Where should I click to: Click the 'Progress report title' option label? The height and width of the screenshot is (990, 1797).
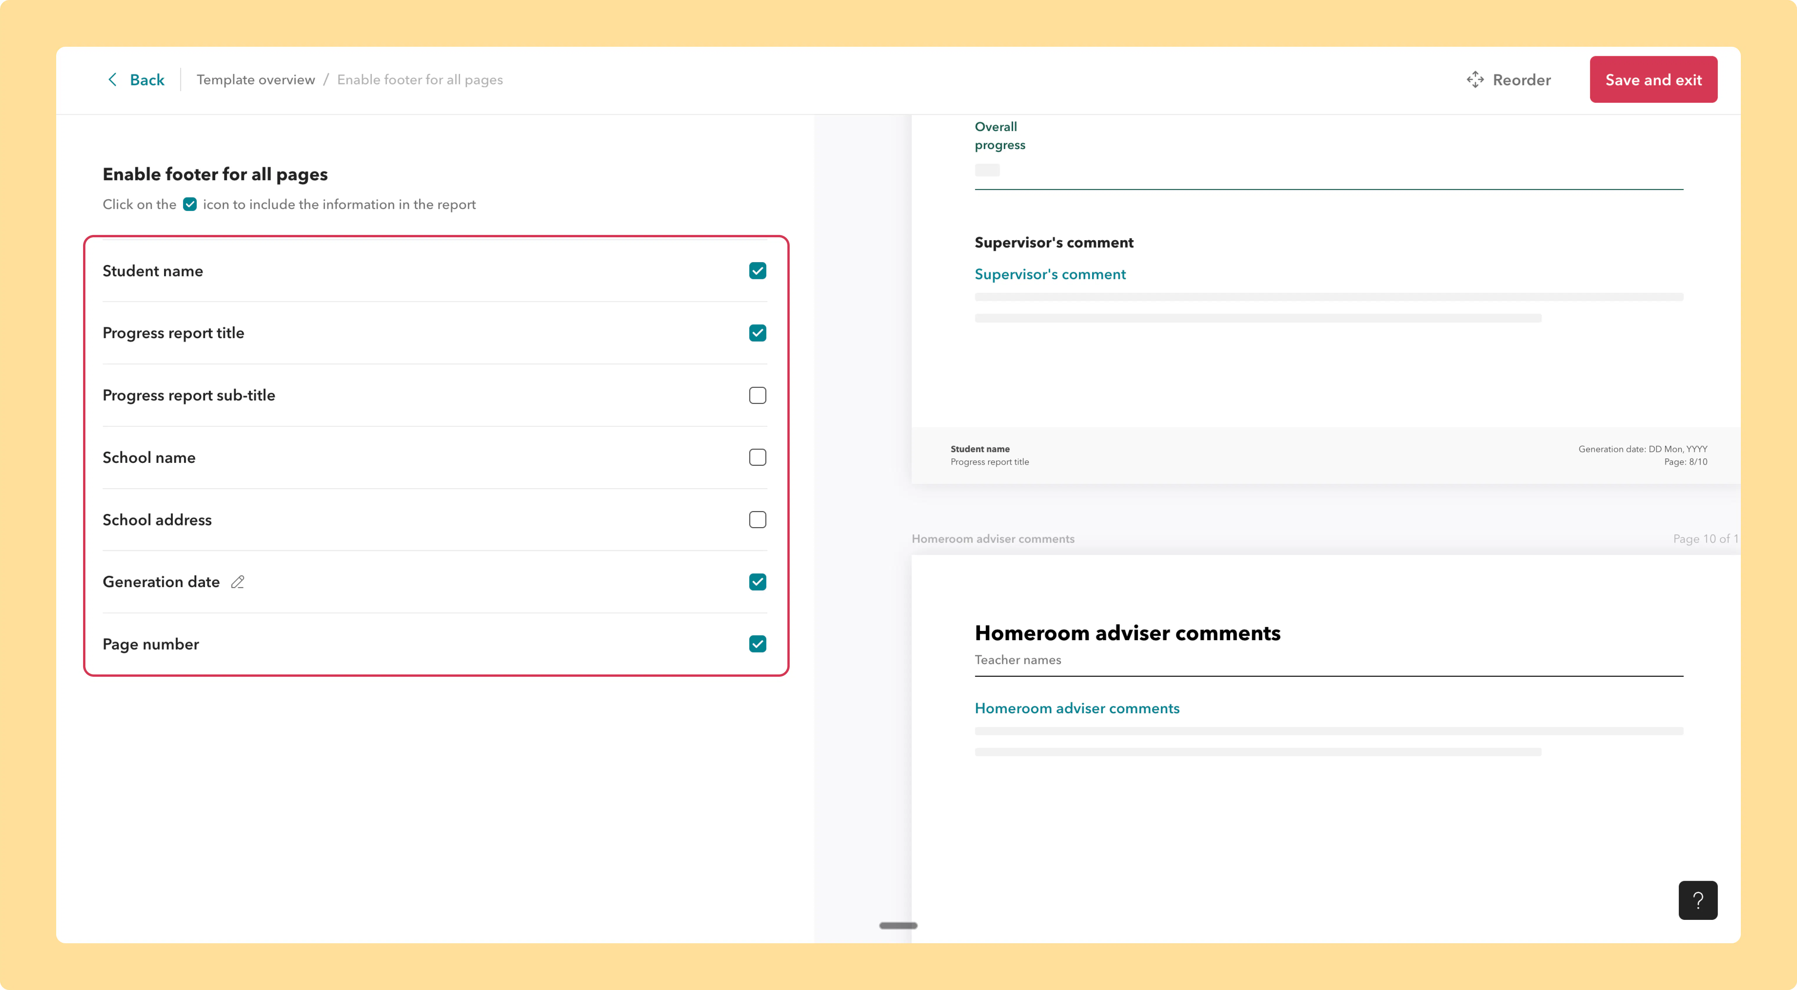click(x=173, y=333)
